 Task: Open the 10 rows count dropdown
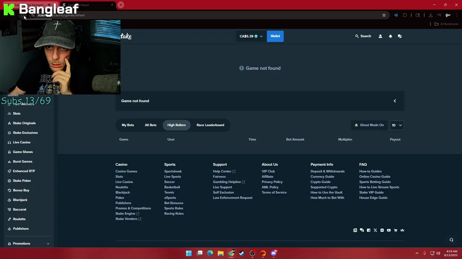coord(397,125)
